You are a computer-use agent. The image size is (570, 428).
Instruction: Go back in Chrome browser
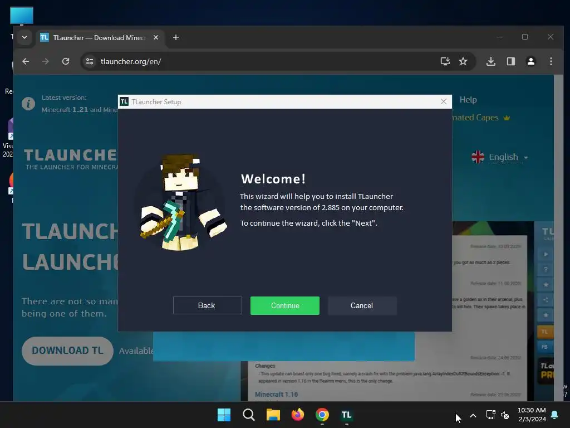tap(26, 61)
